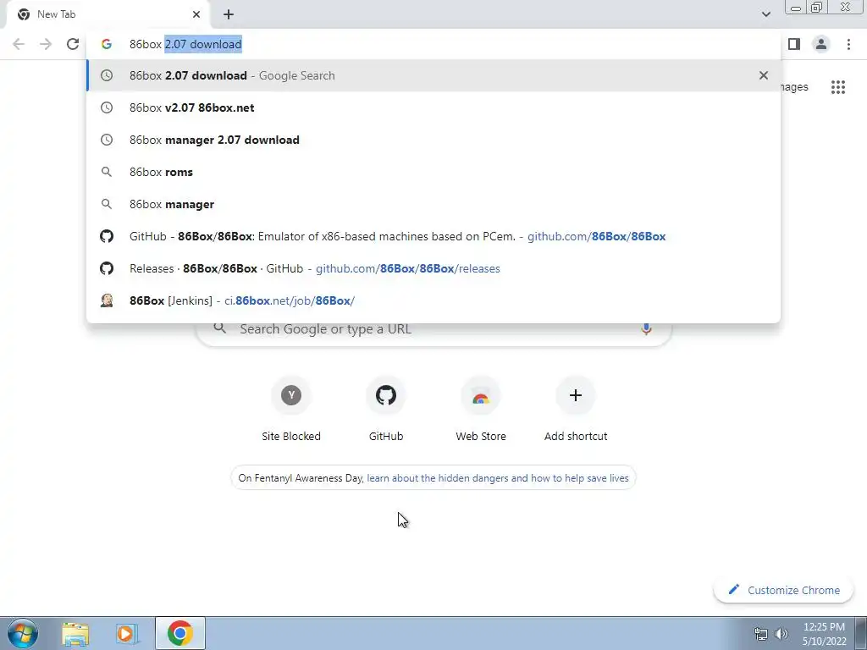Remove the '86box 2.07 download' suggestion with X
This screenshot has height=650, width=867.
[764, 75]
